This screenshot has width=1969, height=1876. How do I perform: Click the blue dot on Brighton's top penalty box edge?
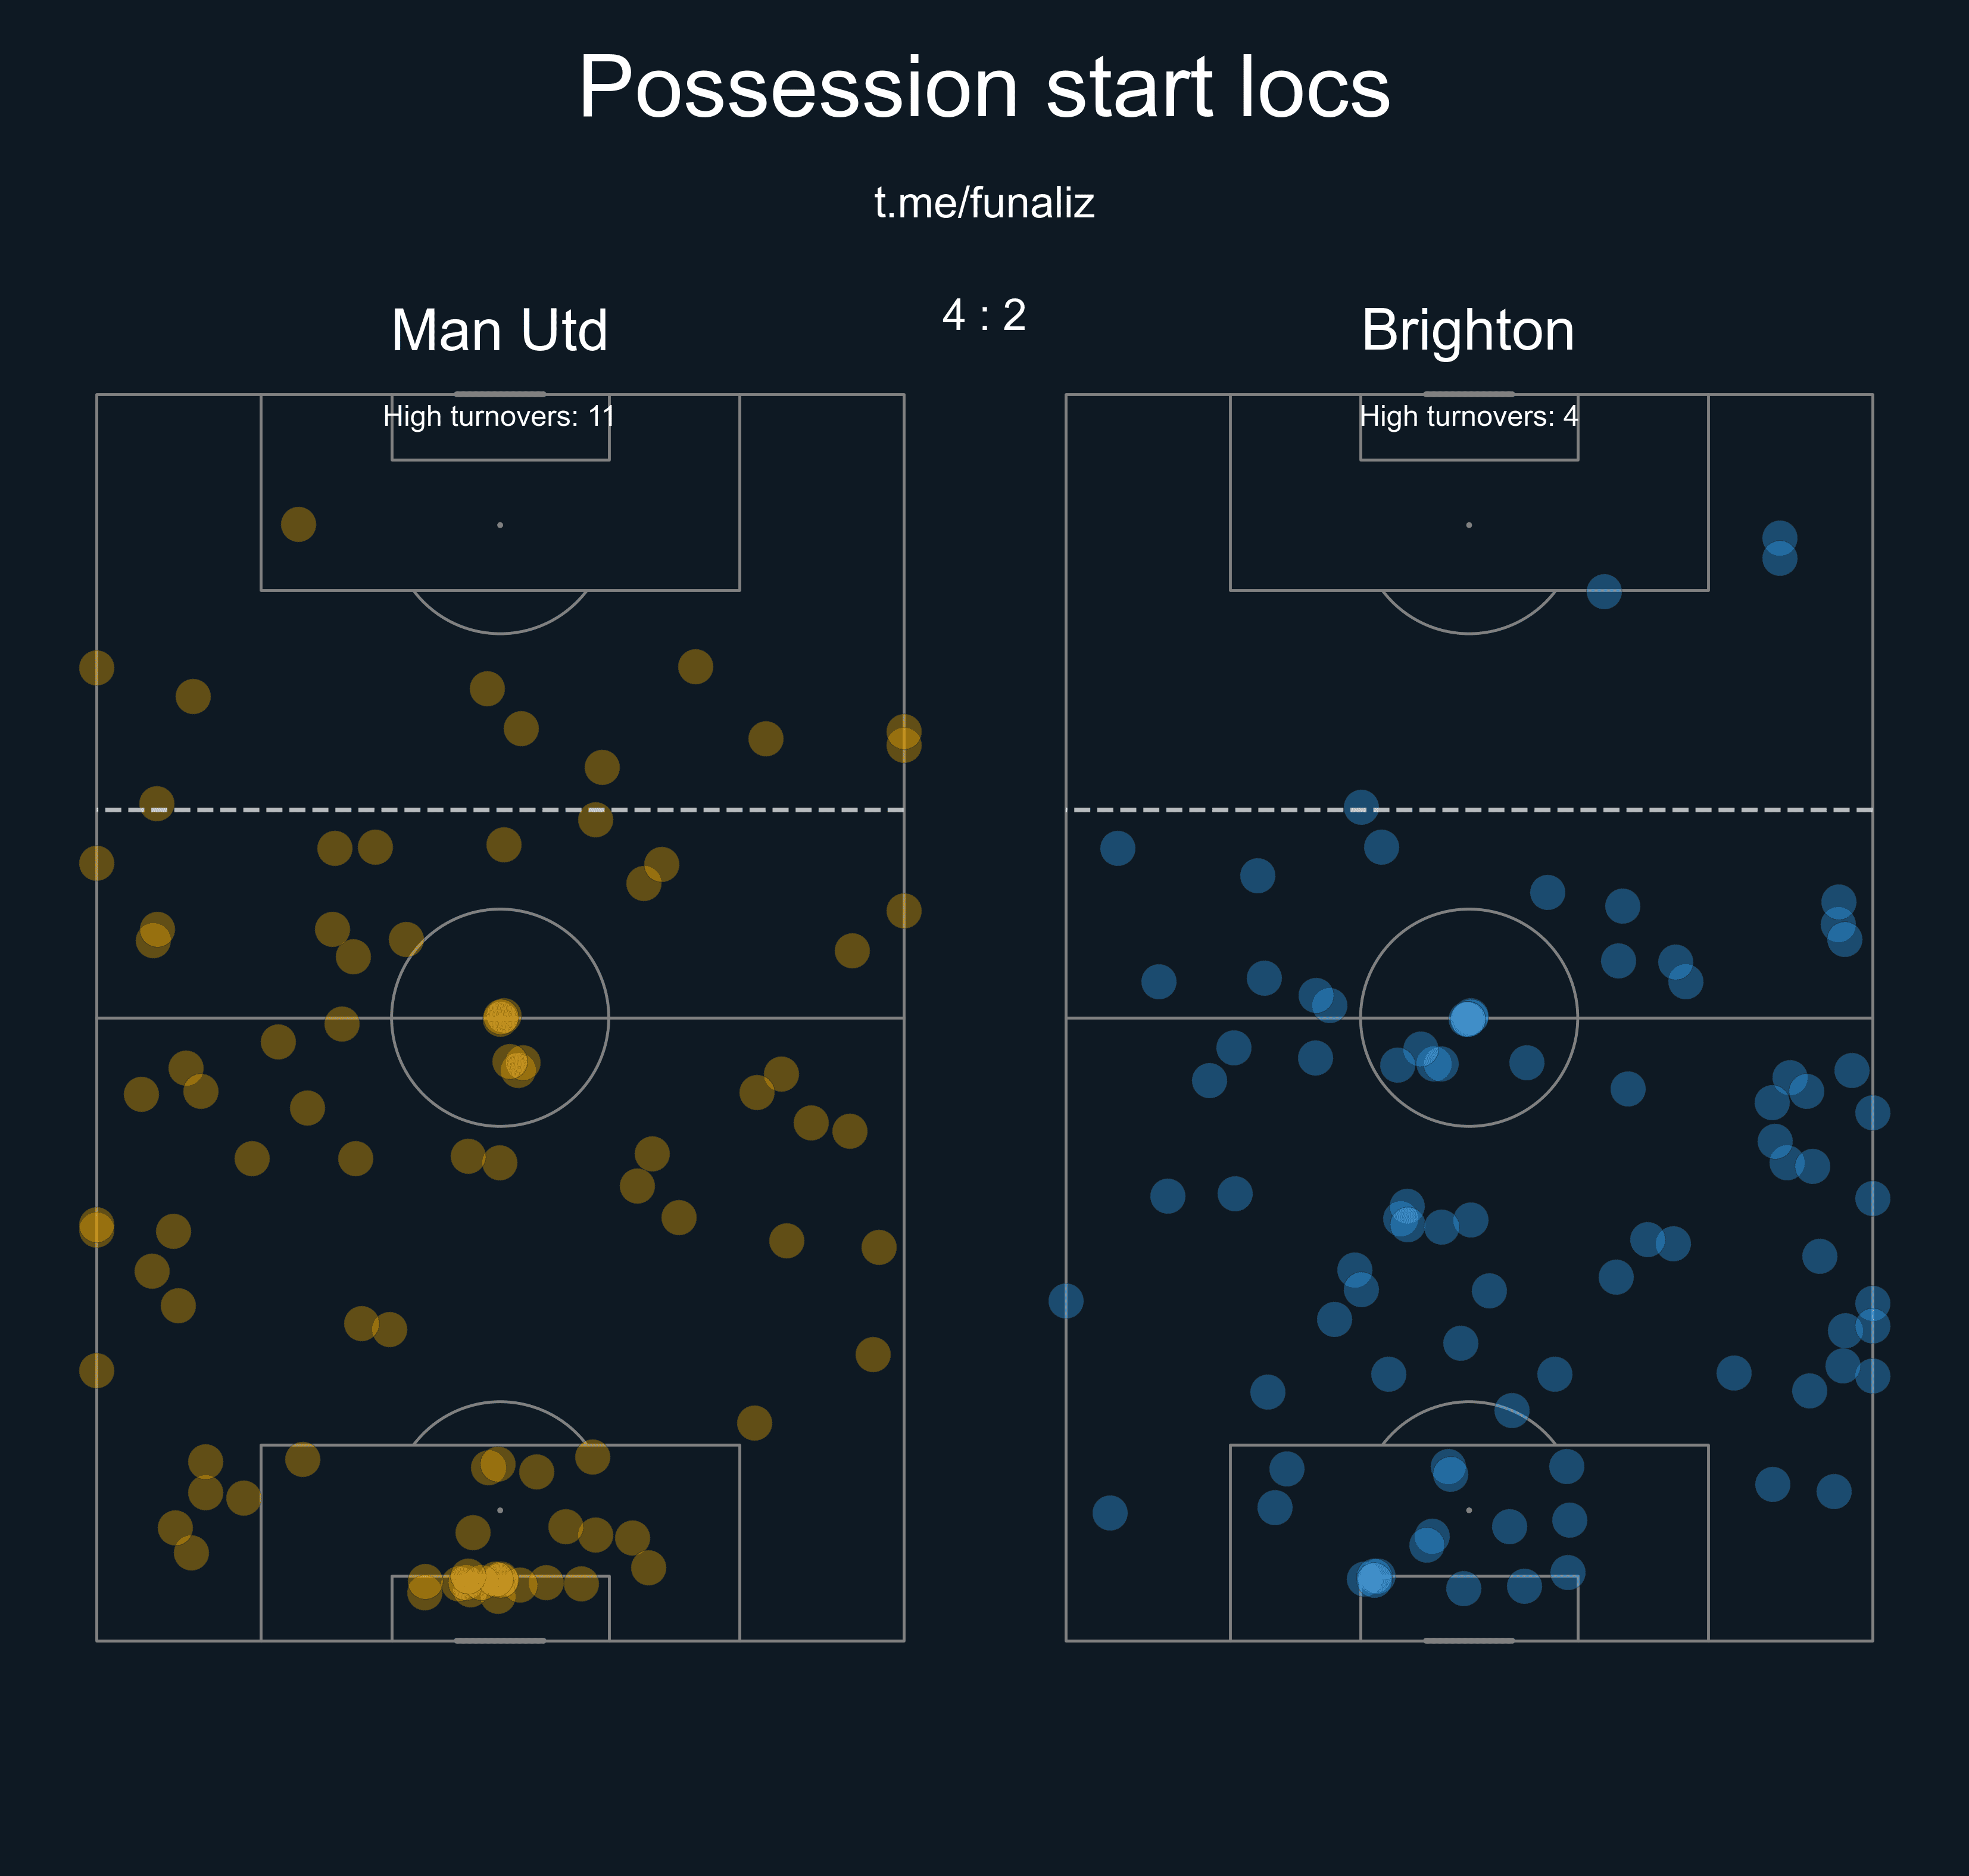coord(1603,591)
